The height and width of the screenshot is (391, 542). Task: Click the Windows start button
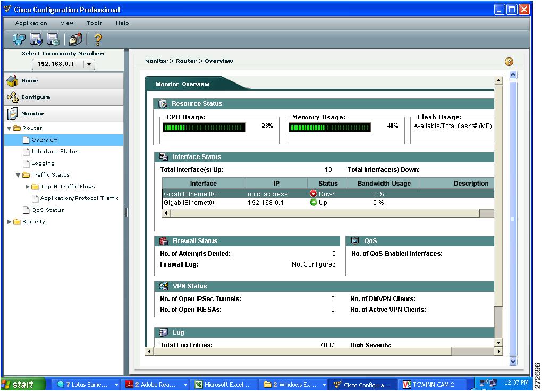23,385
